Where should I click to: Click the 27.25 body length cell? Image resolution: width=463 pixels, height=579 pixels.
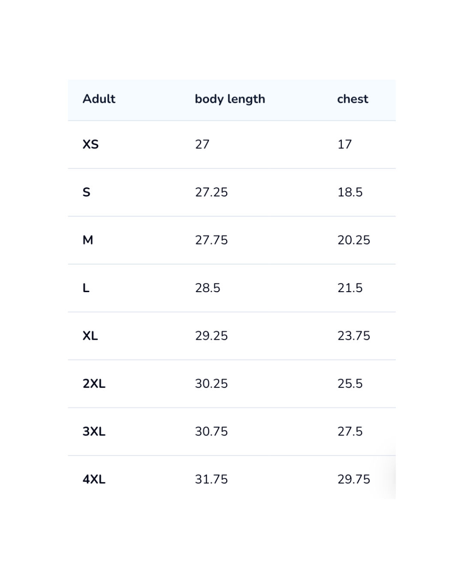pos(211,192)
